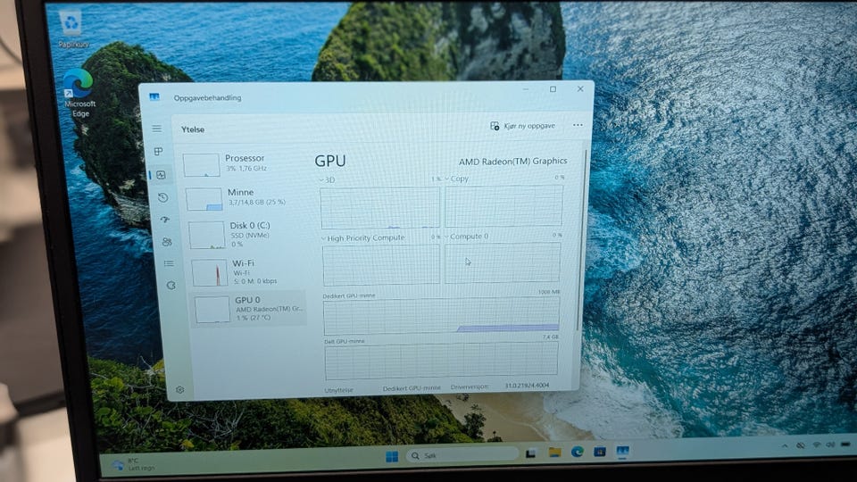Select Microsoft Edge desktop shortcut

click(79, 93)
